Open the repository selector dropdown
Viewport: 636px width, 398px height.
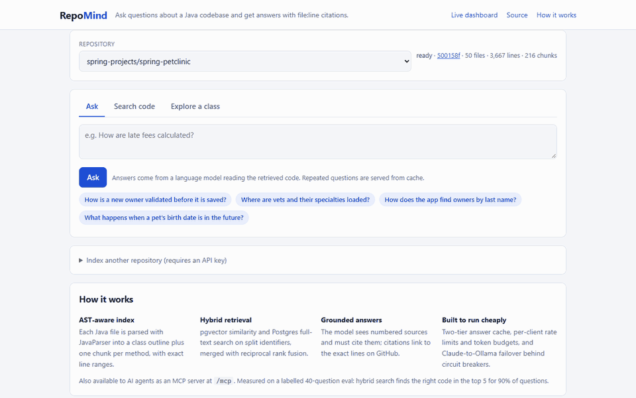[x=245, y=61]
